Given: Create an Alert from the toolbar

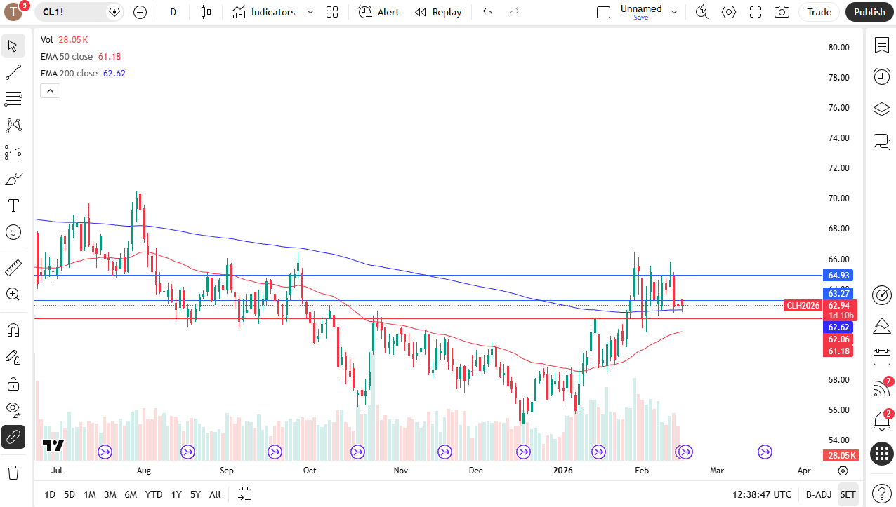Looking at the screenshot, I should pyautogui.click(x=378, y=12).
